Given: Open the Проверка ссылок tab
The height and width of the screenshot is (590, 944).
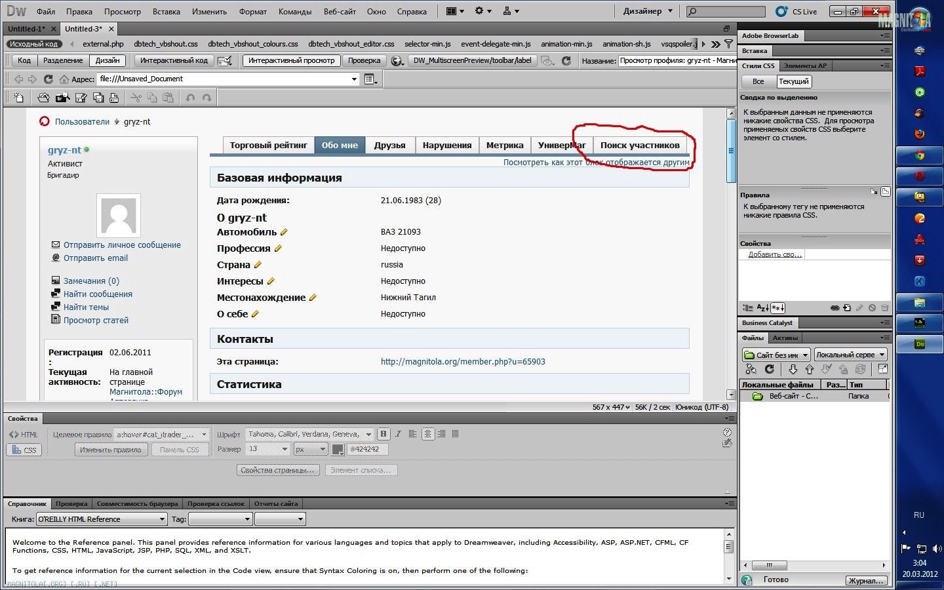Looking at the screenshot, I should click(x=216, y=503).
